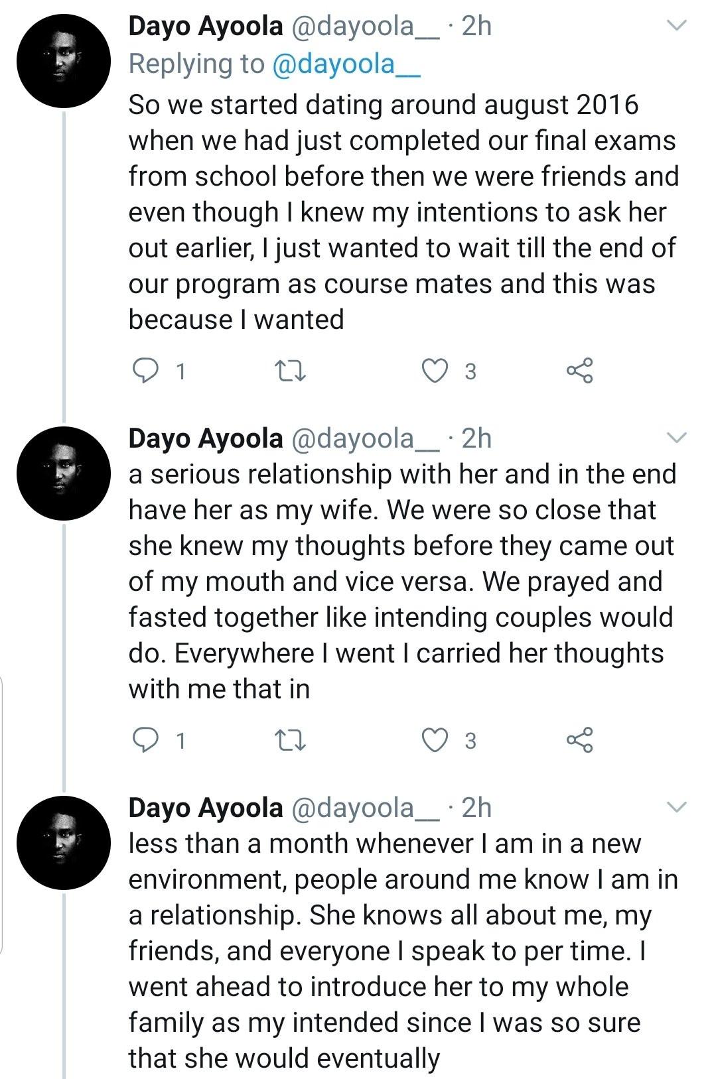
Task: Retweet the 'started dating around august 2016' tweet
Action: coord(290,371)
